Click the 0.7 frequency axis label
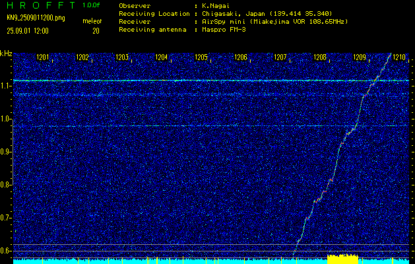415x264 pixels. [5, 218]
